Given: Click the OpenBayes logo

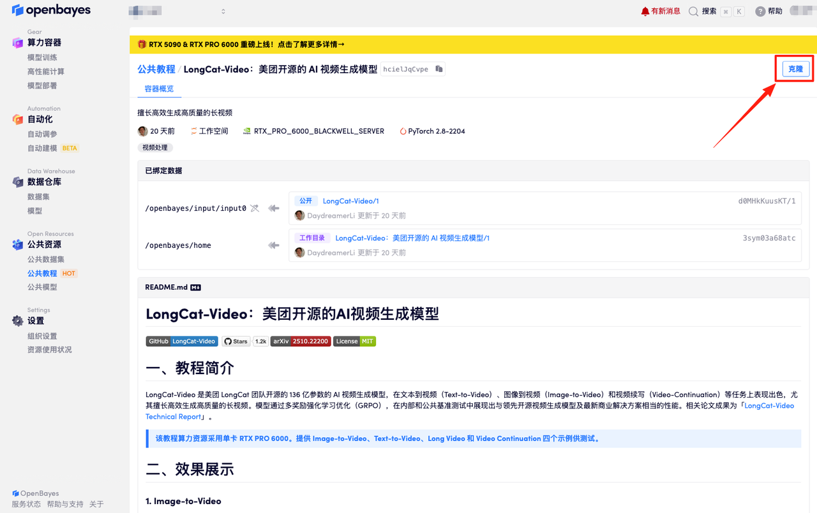Looking at the screenshot, I should 51,10.
